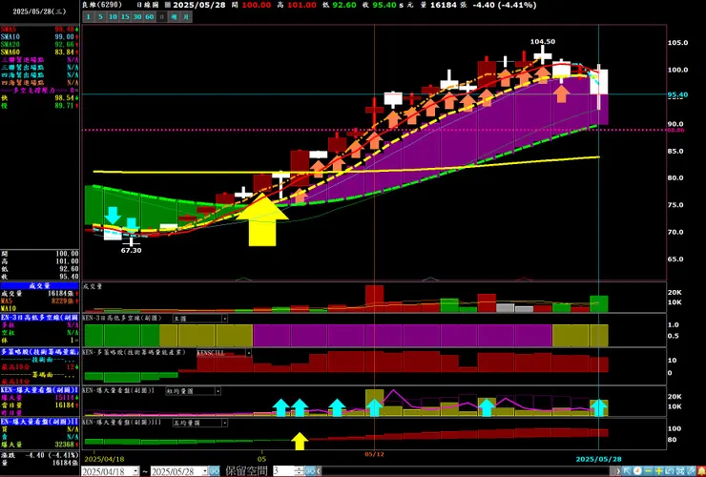
Task: Click scrollbar right chevron arrow
Action: tap(618, 470)
